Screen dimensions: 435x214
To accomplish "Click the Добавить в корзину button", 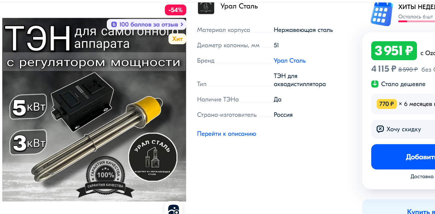I will (403, 157).
